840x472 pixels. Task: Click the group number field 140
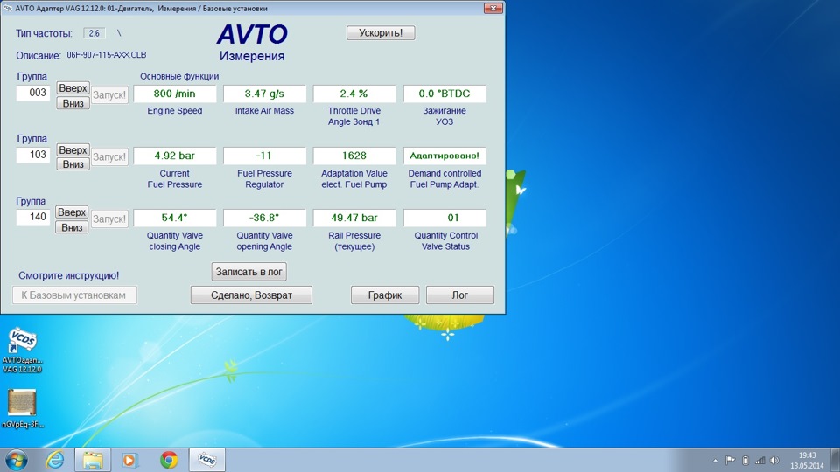(x=32, y=217)
